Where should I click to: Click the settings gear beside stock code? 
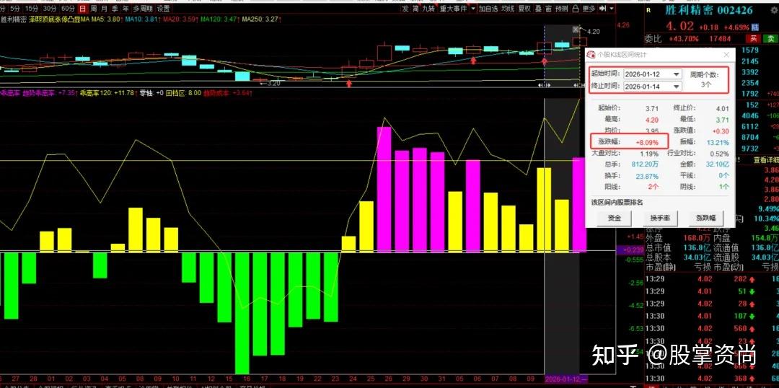[773, 10]
